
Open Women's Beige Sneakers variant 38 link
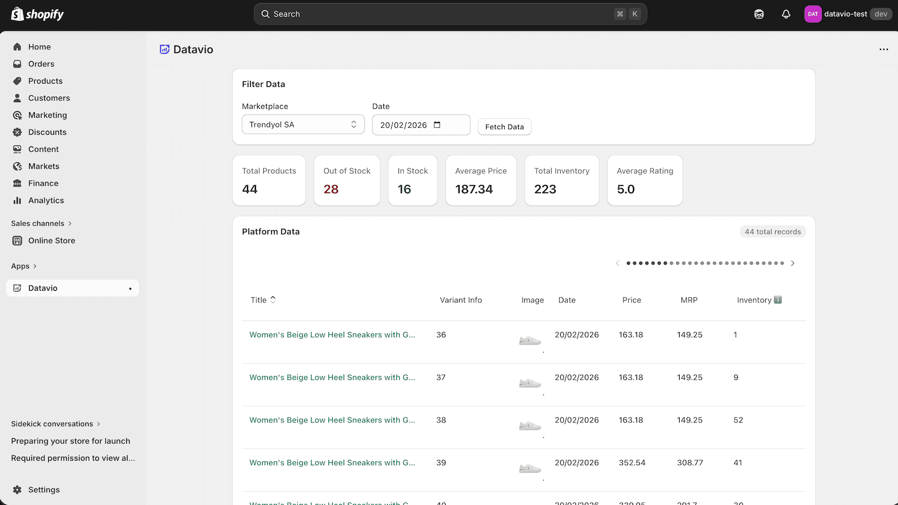tap(332, 420)
